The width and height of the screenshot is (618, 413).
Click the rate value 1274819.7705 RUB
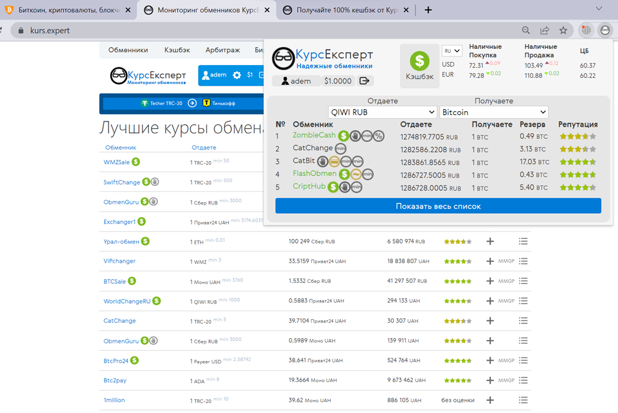429,137
